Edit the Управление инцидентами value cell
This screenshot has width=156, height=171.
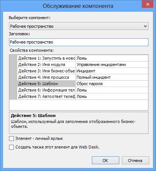pyautogui.click(x=112, y=64)
